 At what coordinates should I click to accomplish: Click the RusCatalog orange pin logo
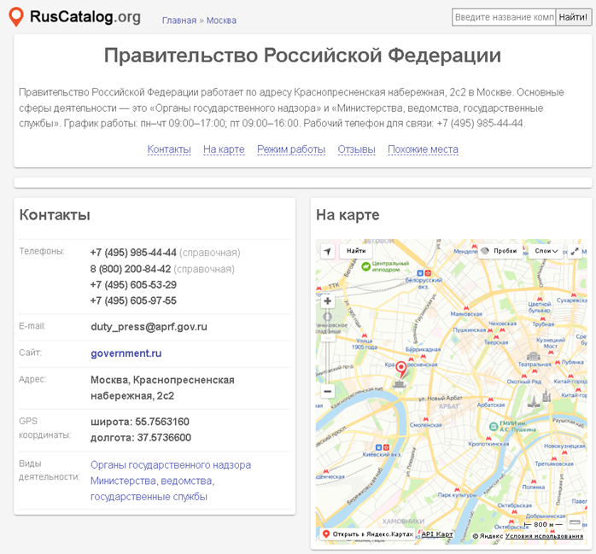tap(16, 17)
